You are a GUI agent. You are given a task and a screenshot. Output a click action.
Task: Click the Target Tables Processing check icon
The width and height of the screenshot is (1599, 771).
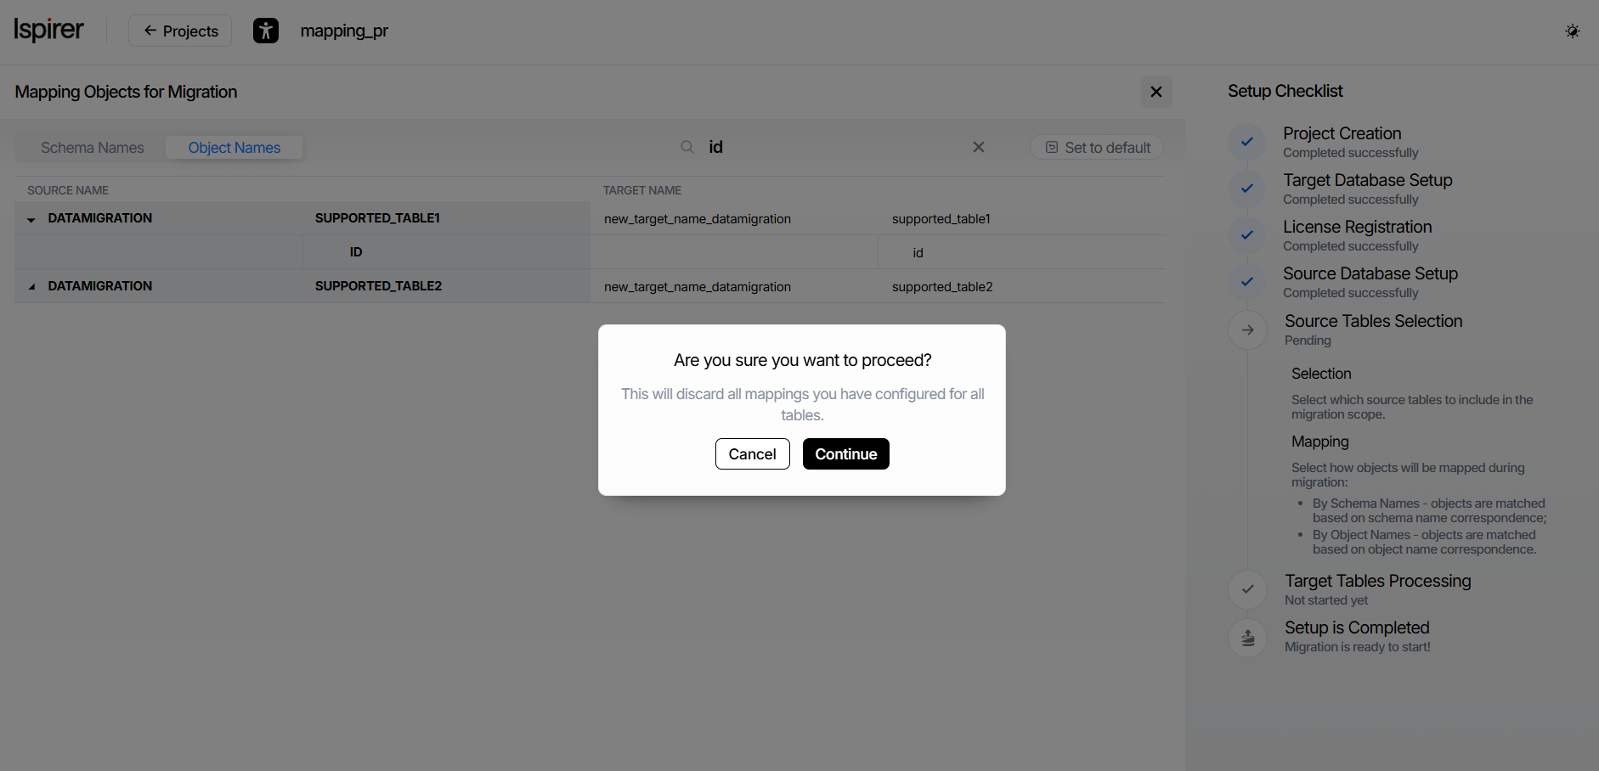(1247, 589)
